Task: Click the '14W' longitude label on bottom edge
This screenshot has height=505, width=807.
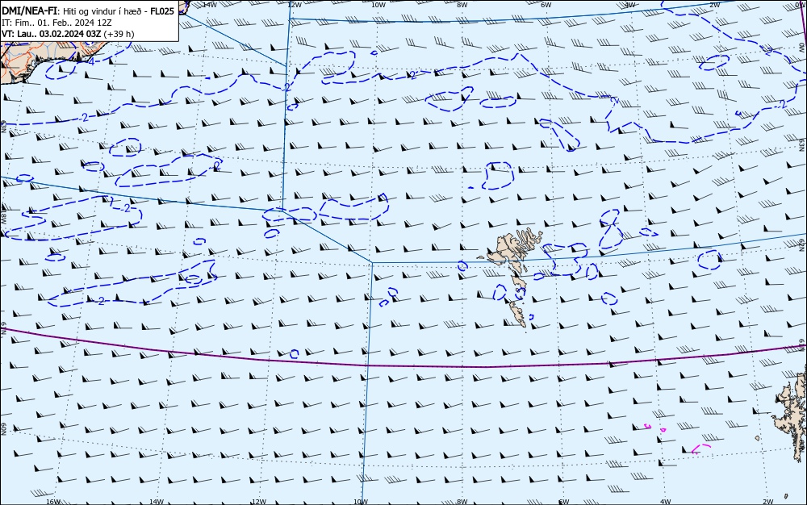Action: pos(156,502)
